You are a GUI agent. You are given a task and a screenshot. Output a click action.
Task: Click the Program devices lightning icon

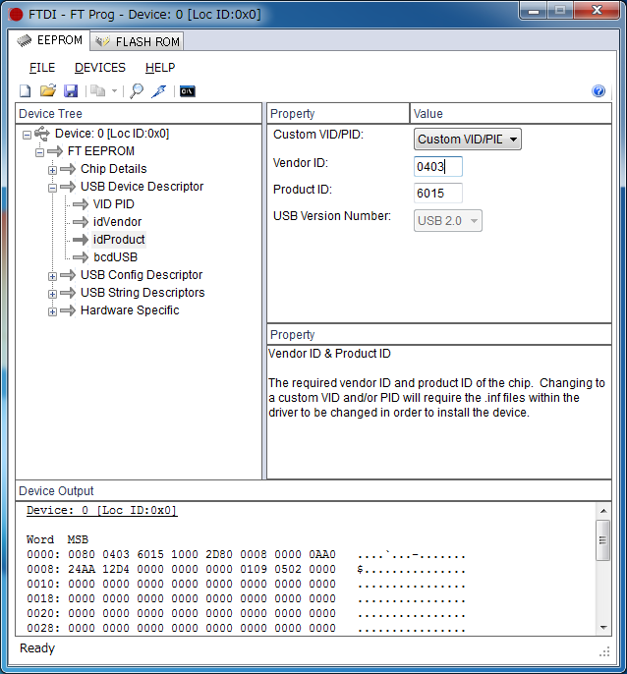click(159, 91)
